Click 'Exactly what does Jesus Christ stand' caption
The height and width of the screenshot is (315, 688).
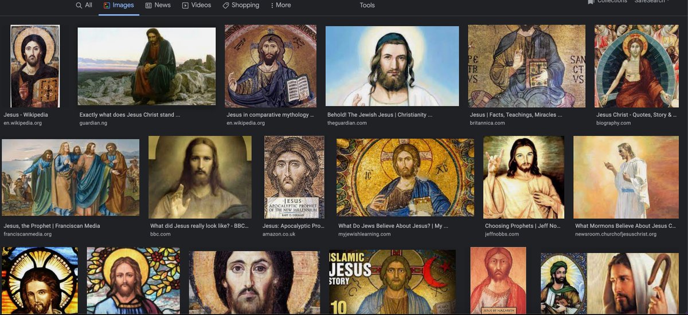130,115
